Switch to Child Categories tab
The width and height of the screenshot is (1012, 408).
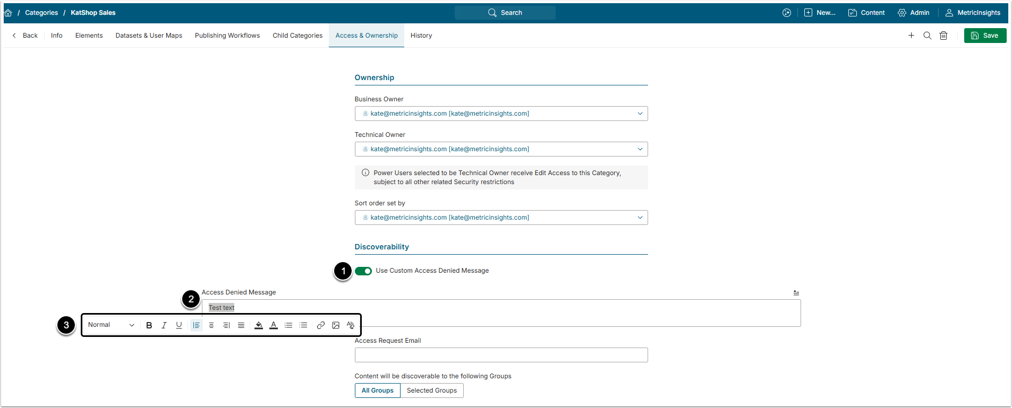pos(297,36)
